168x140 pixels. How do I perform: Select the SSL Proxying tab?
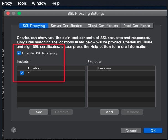(x=34, y=26)
